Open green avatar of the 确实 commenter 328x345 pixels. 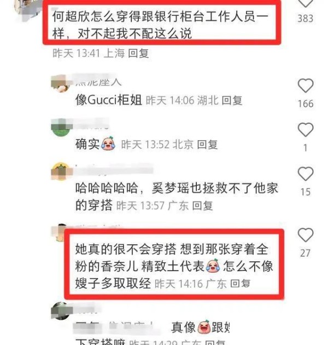[x=61, y=128]
